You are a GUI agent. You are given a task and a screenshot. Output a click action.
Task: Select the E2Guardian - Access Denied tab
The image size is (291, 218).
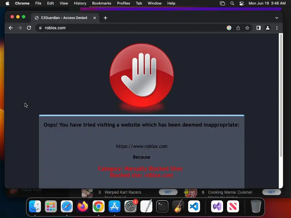(x=65, y=18)
